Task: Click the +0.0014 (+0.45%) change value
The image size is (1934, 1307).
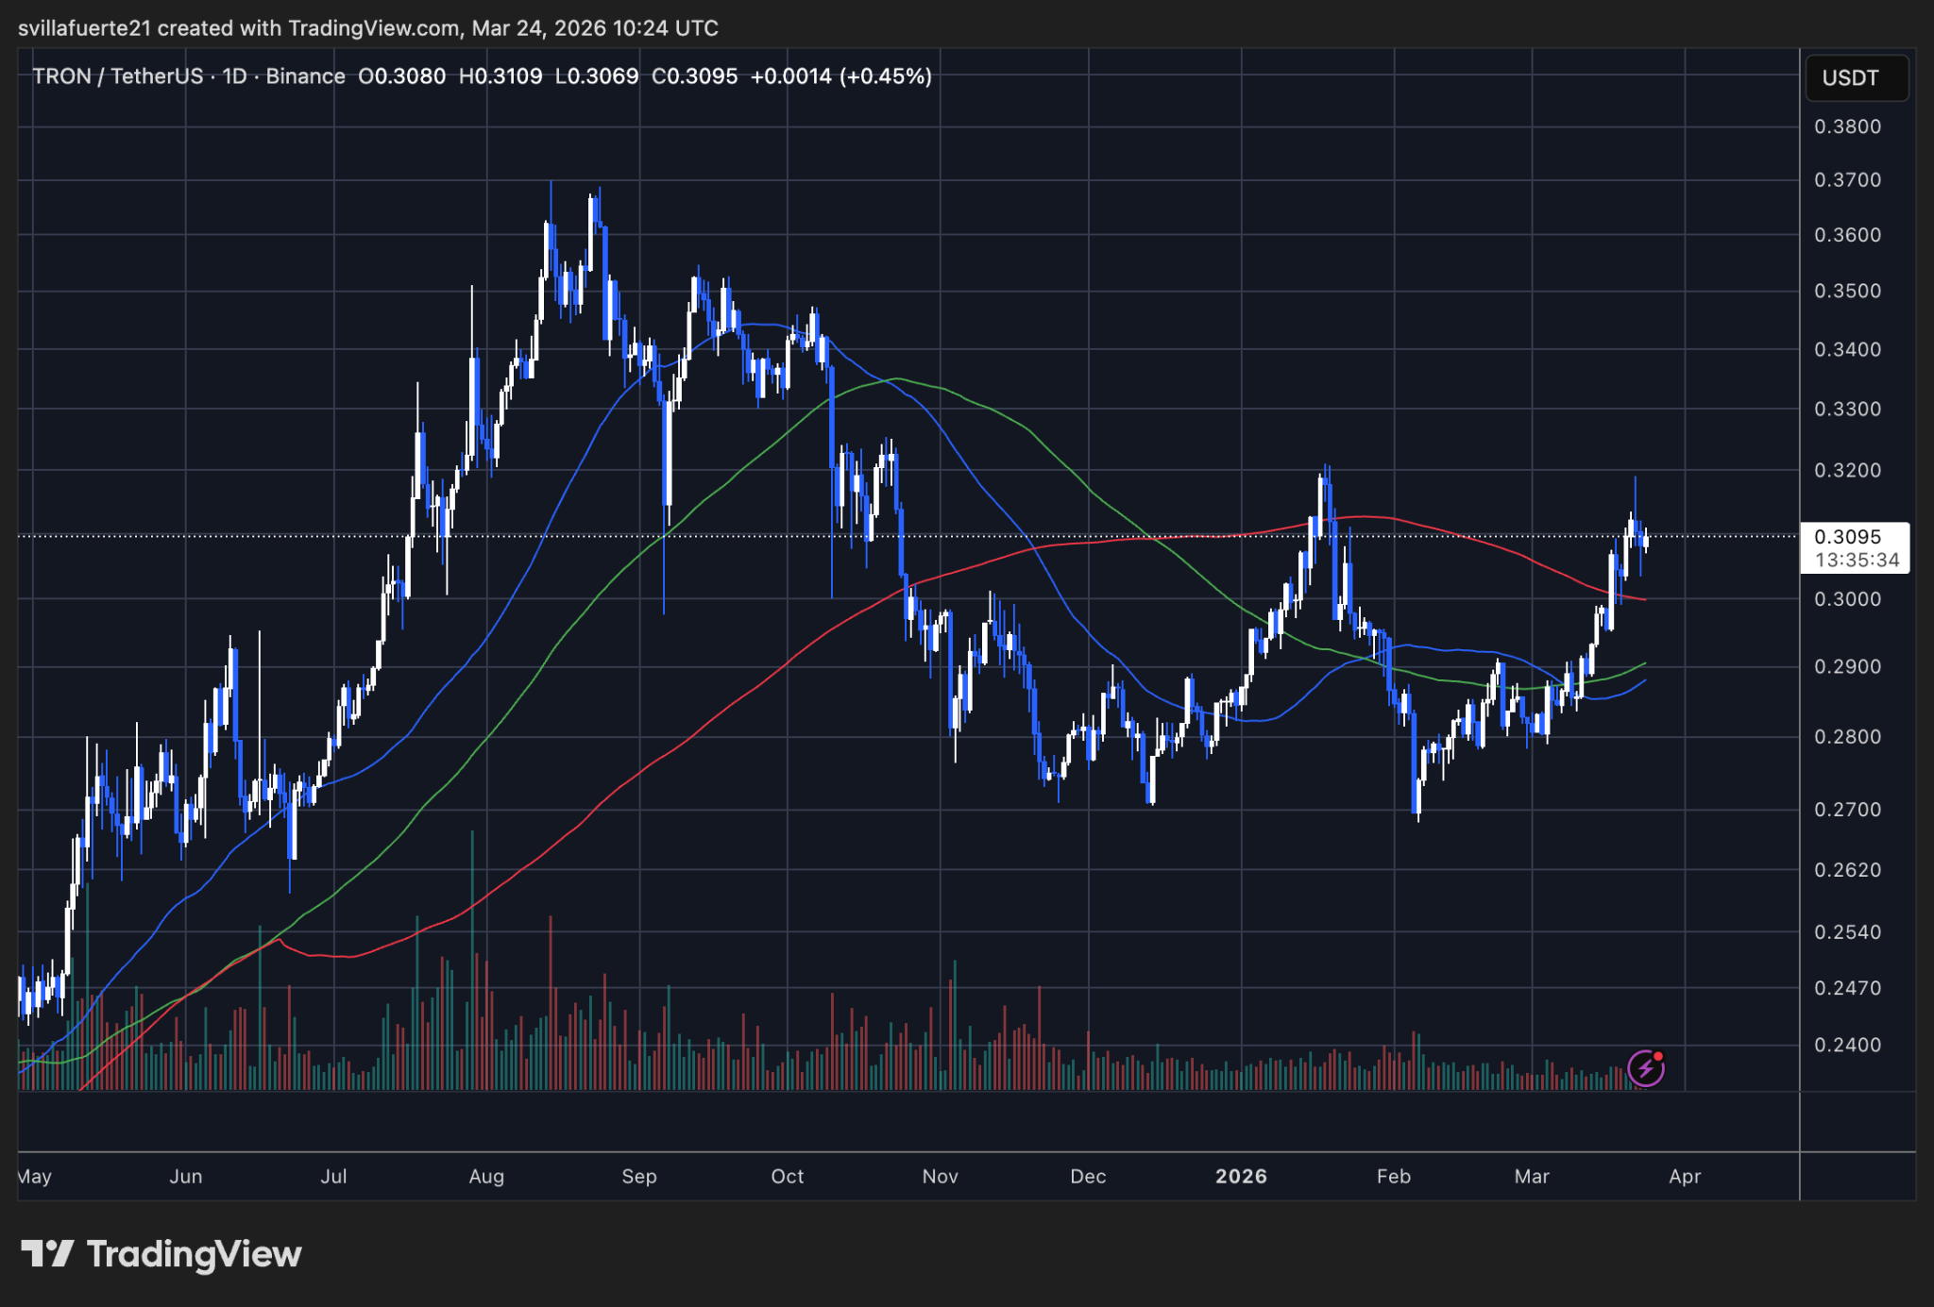Action: (x=840, y=76)
